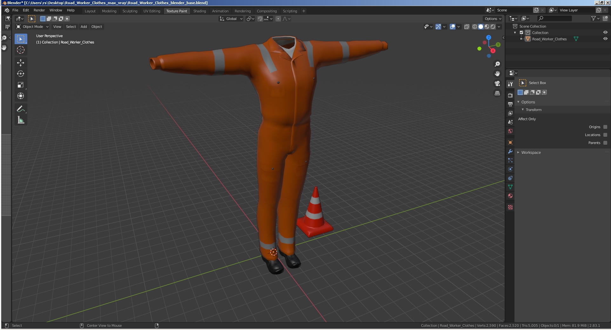The image size is (611, 330).
Task: Switch to rendered viewport shading
Action: (x=493, y=27)
